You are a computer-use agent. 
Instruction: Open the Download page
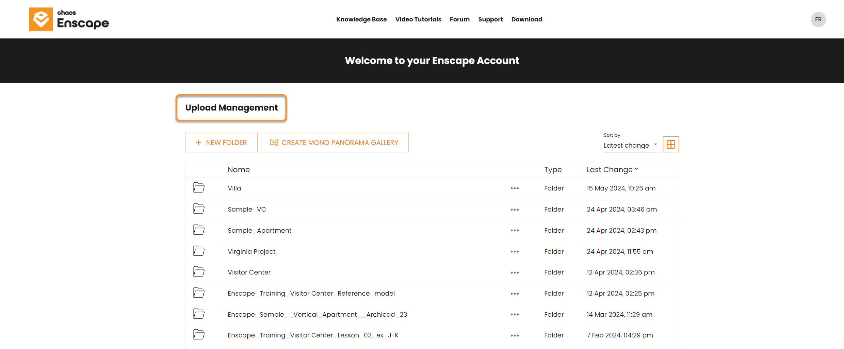[x=526, y=19]
